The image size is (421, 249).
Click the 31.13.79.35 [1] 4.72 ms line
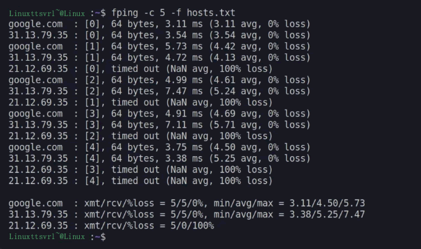159,57
